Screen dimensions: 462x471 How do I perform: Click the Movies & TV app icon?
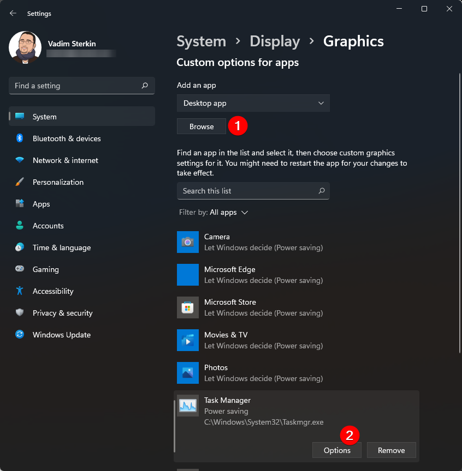(187, 340)
